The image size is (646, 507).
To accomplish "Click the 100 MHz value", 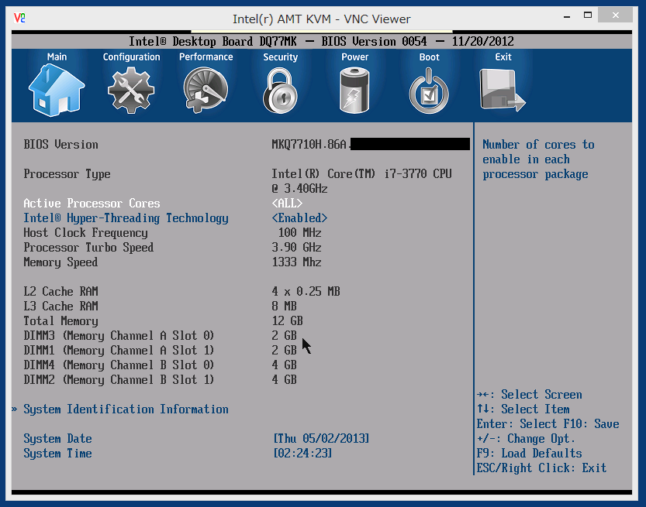I will 299,233.
